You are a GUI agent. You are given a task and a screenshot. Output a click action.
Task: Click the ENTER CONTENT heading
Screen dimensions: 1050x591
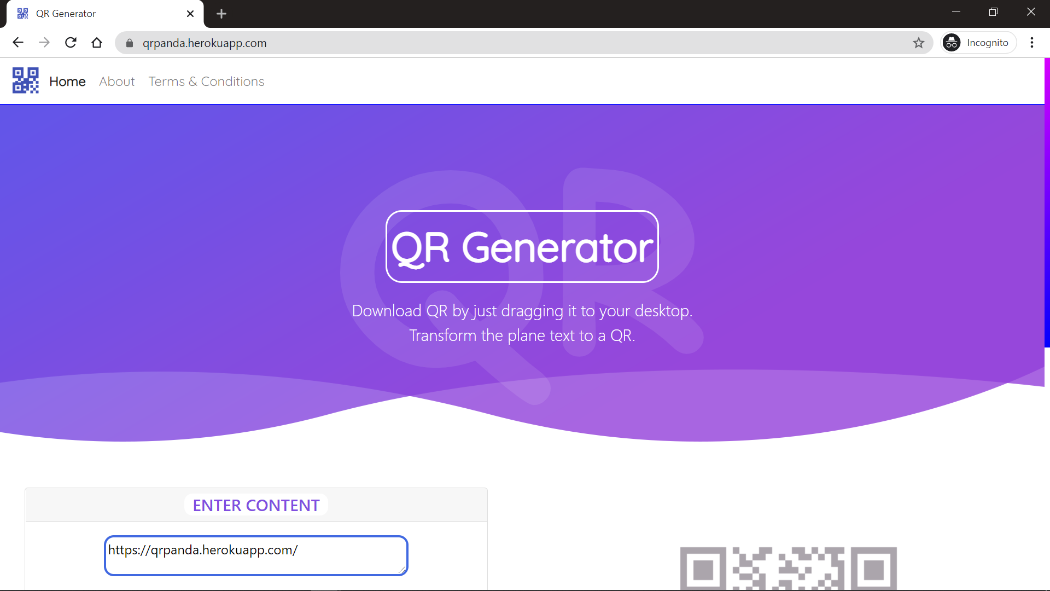tap(256, 505)
